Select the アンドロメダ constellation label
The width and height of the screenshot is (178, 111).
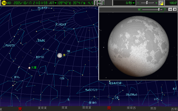pos(61,25)
